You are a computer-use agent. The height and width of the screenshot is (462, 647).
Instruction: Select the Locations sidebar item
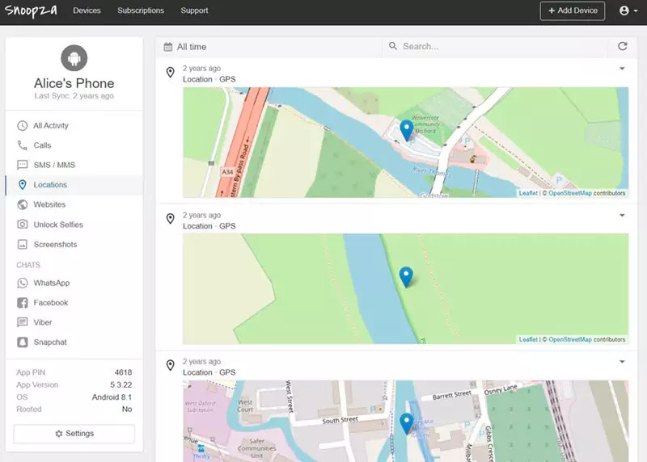coord(74,185)
